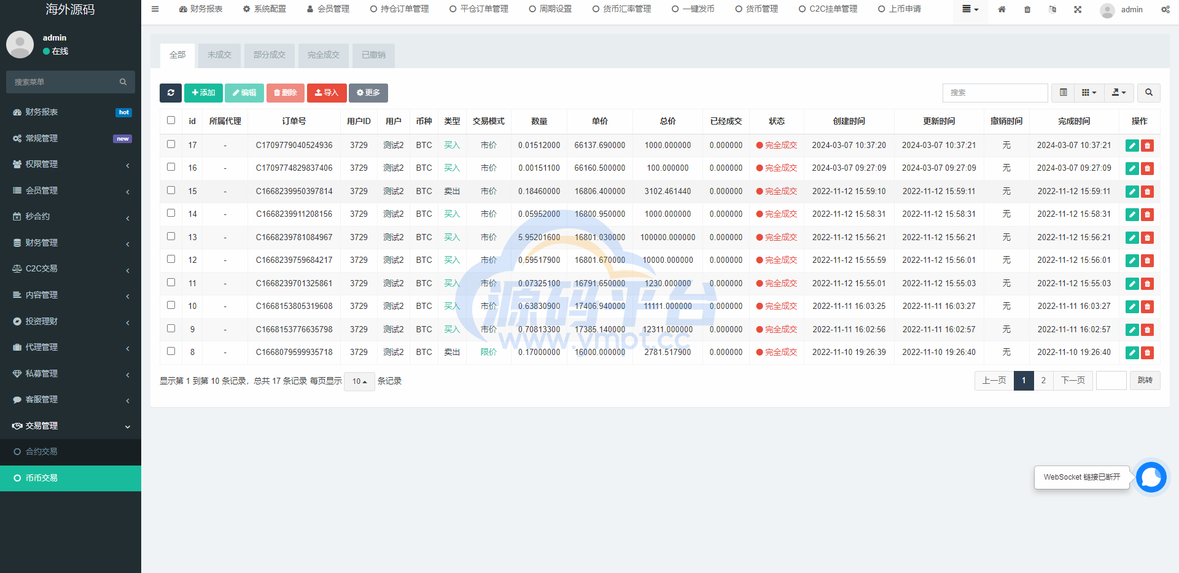This screenshot has height=573, width=1179.
Task: Expand the 会员管理 sidebar menu
Action: pyautogui.click(x=71, y=191)
